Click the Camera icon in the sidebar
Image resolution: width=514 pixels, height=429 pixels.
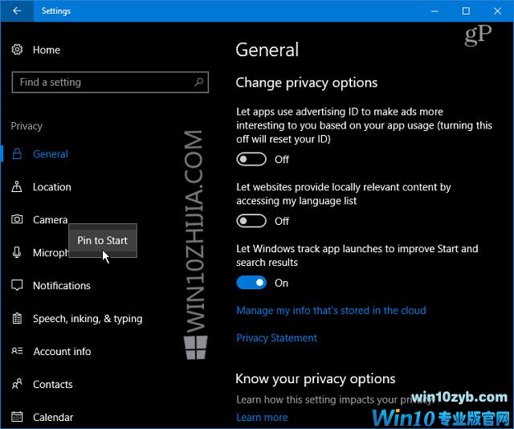click(17, 219)
